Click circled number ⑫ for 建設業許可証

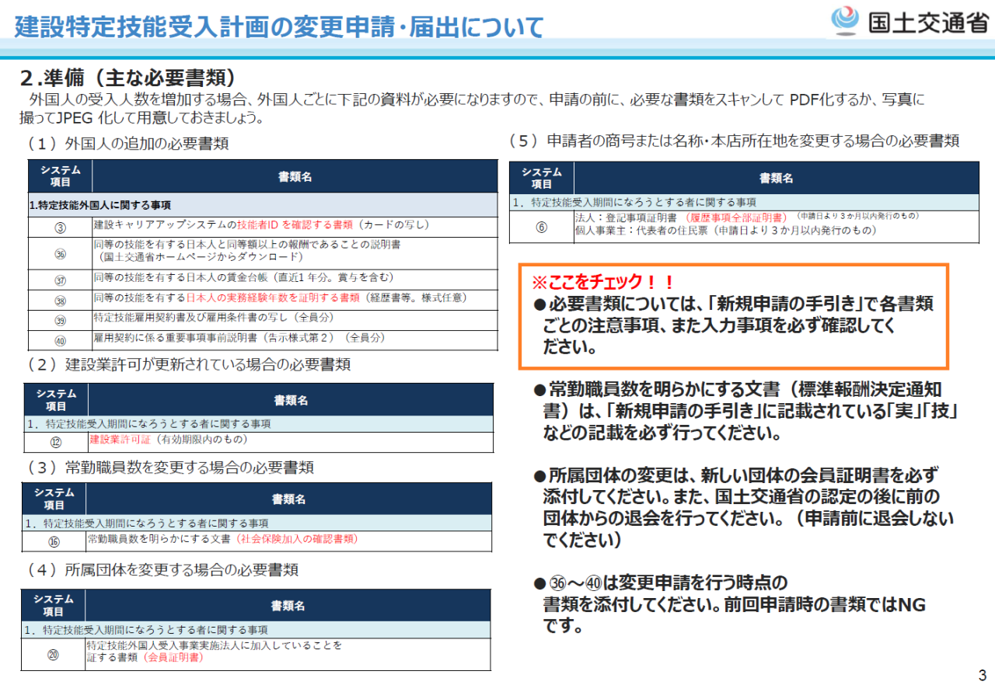(55, 442)
